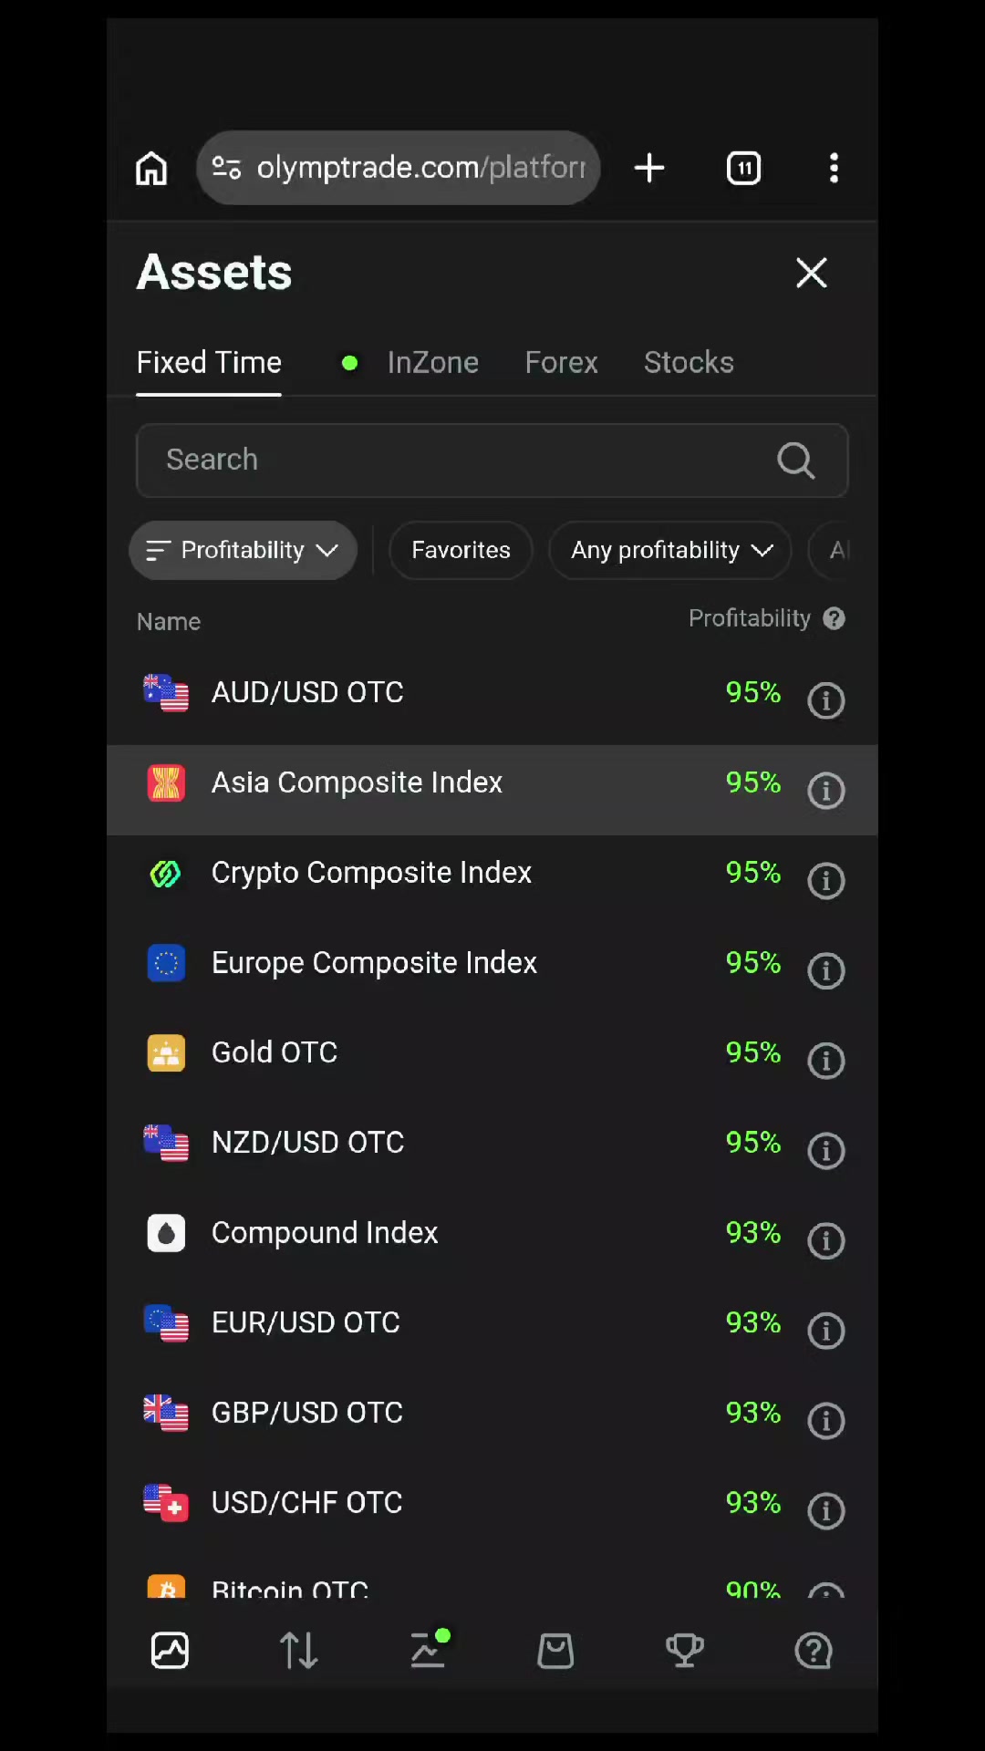
Task: Choose EUR/USD OTC from the list
Action: (x=493, y=1322)
